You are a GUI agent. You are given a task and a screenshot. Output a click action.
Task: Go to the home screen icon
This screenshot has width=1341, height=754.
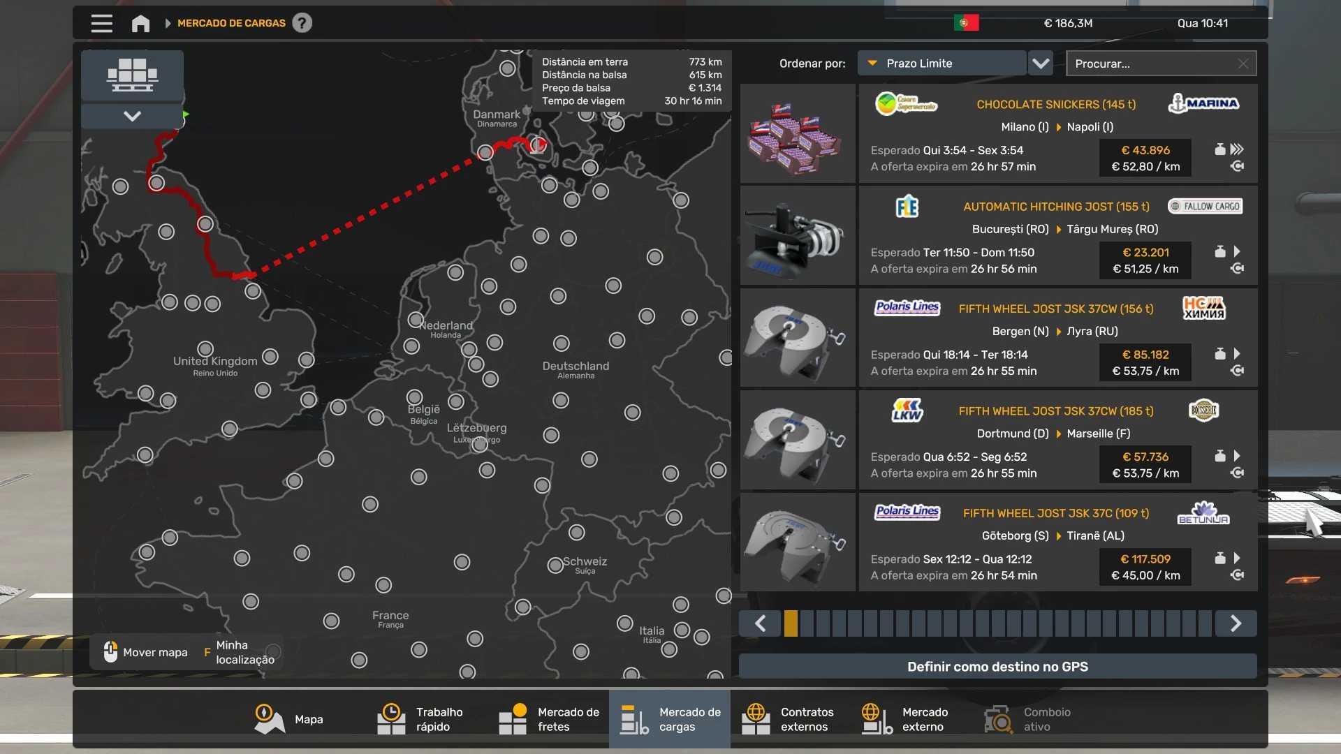[140, 23]
